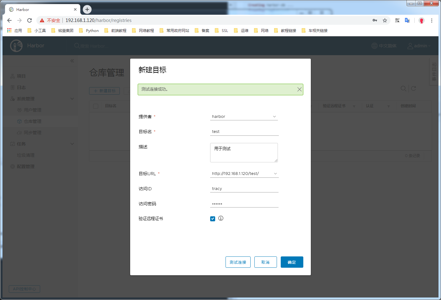The height and width of the screenshot is (300, 441).
Task: Dismiss the green success alert banner
Action: (x=299, y=89)
